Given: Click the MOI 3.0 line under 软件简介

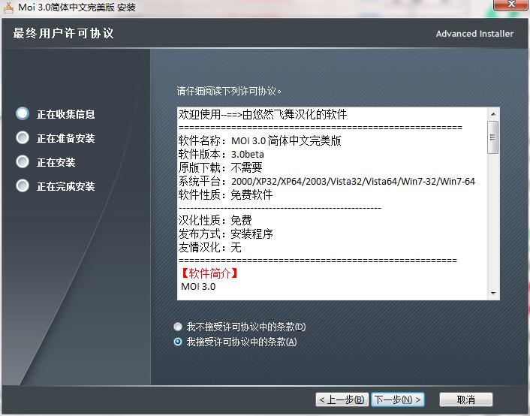Looking at the screenshot, I should [198, 287].
